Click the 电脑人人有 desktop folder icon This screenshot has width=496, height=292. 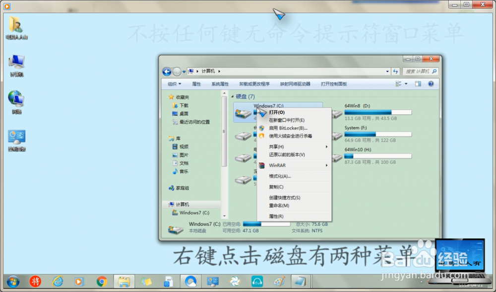coord(16,28)
